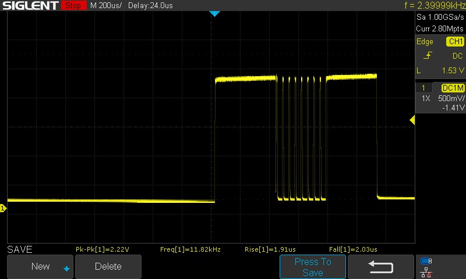Click the channel 1 ground marker on left

click(x=3, y=208)
